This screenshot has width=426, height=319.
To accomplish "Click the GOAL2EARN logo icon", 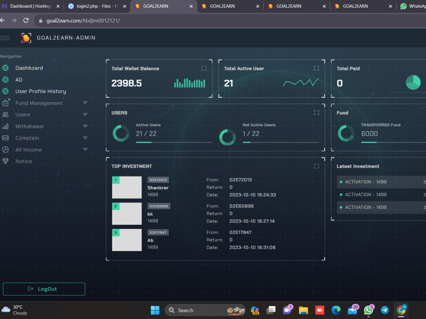I will [x=26, y=38].
